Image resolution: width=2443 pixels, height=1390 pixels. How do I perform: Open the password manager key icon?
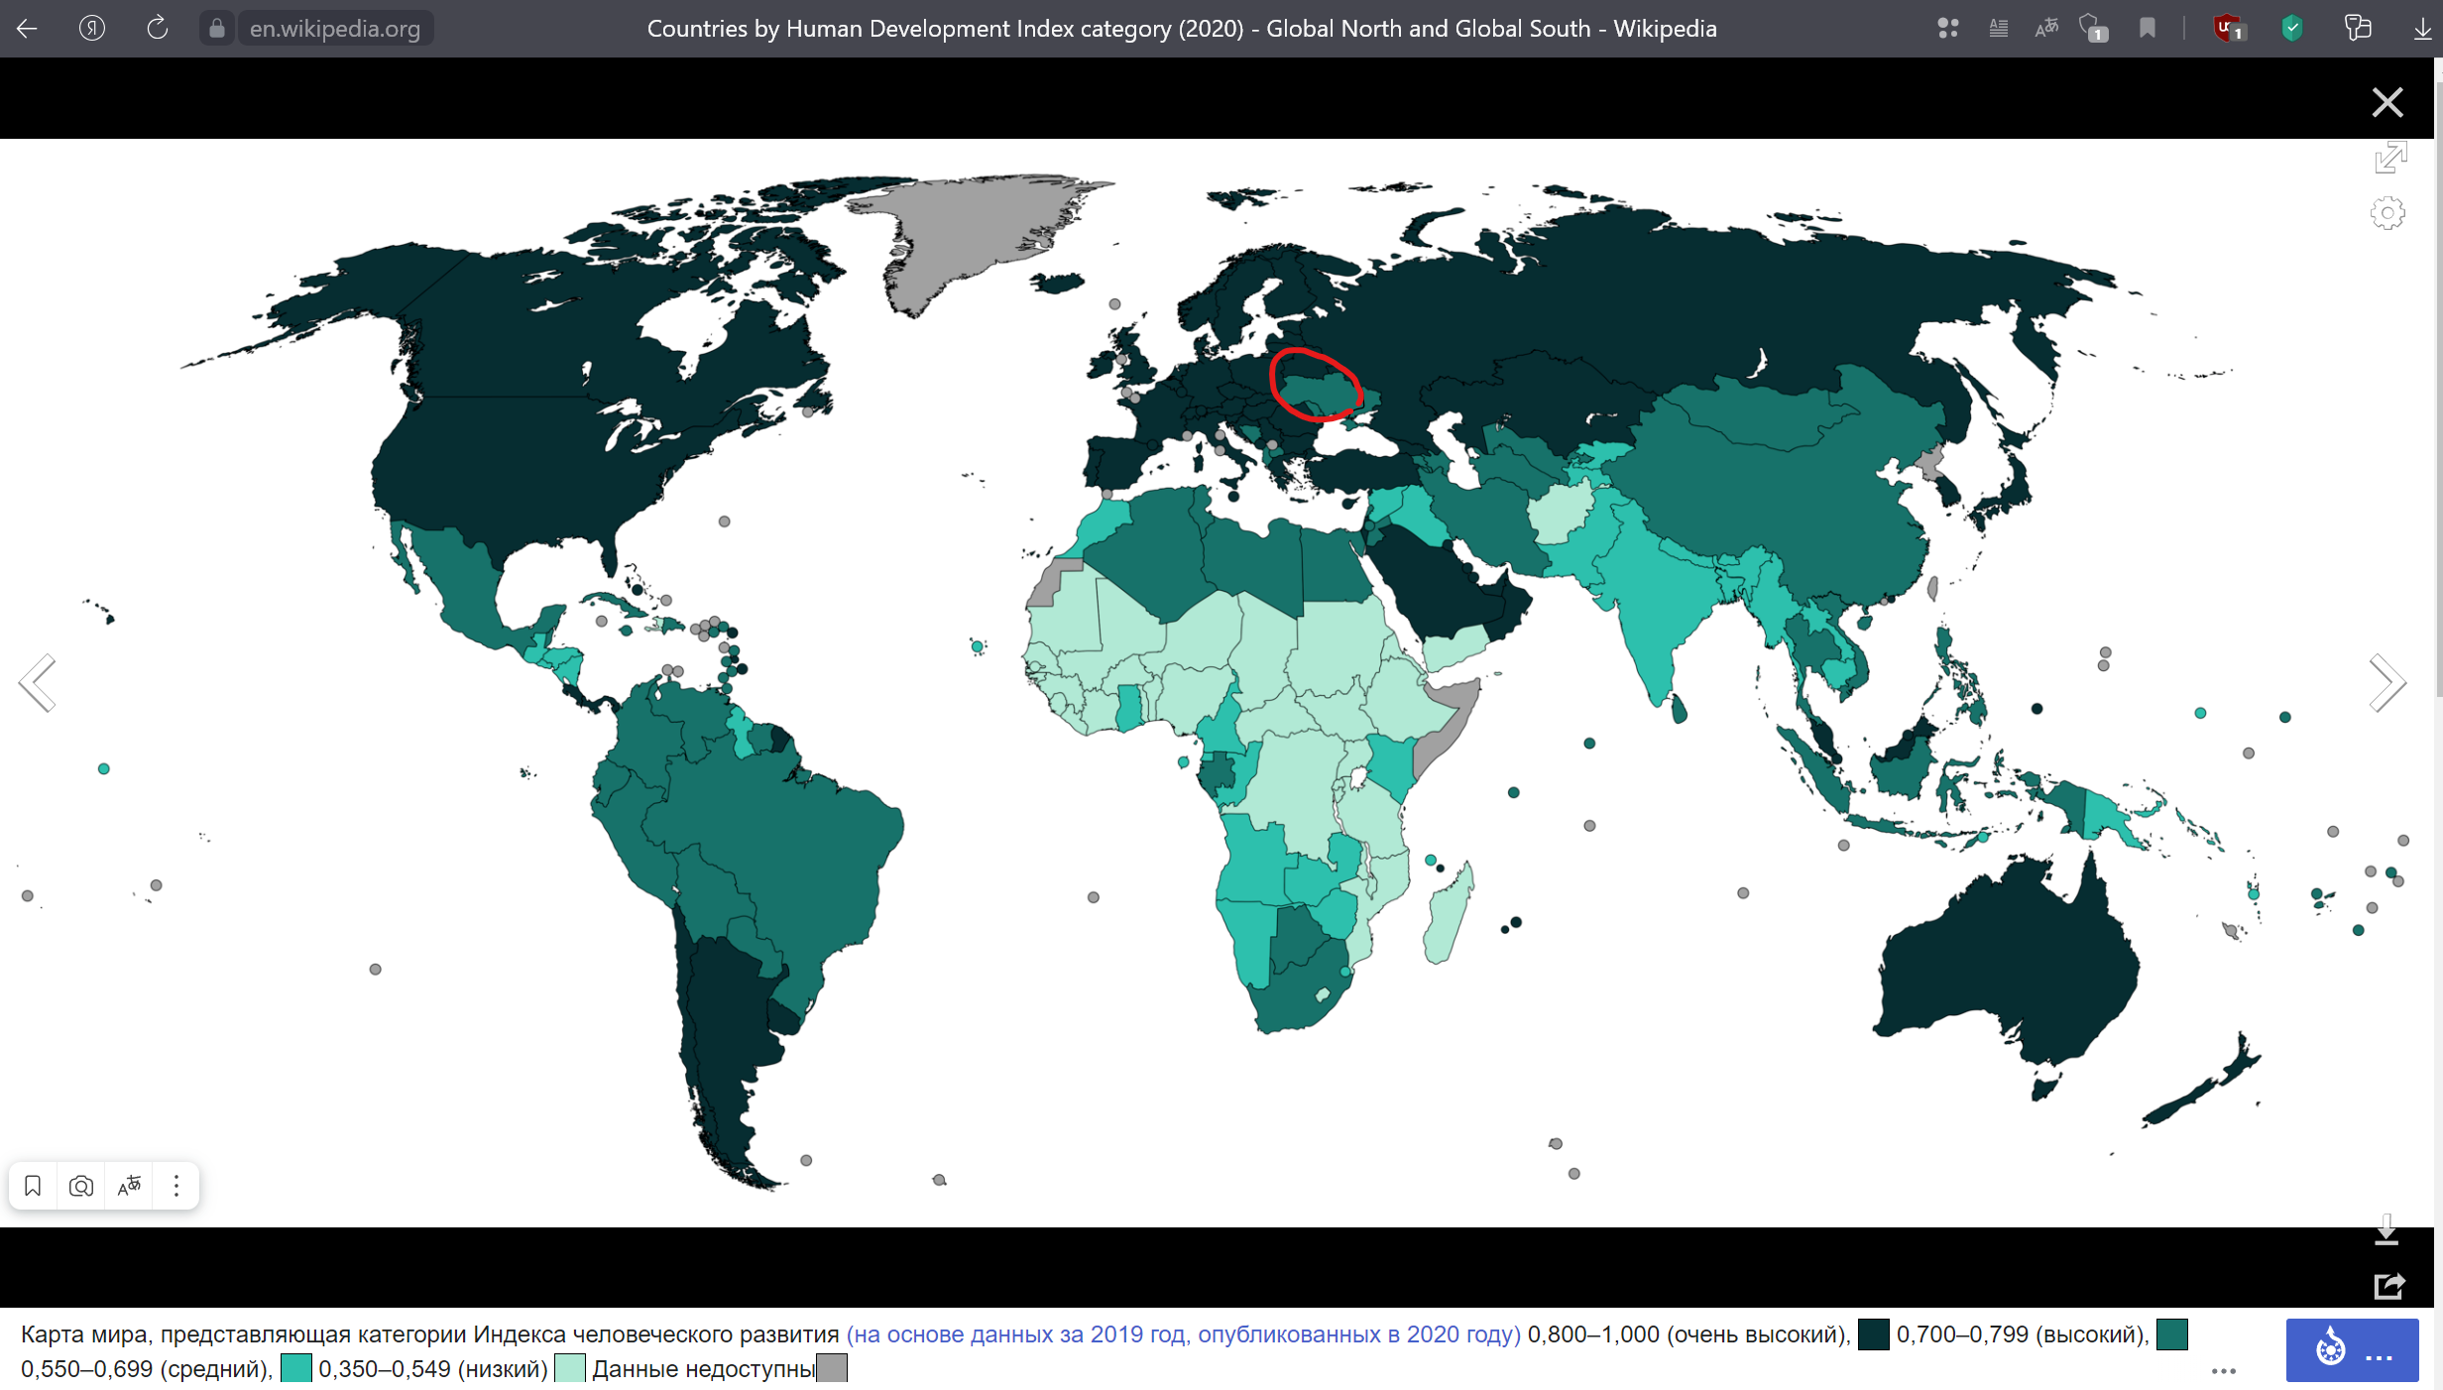(x=2357, y=29)
